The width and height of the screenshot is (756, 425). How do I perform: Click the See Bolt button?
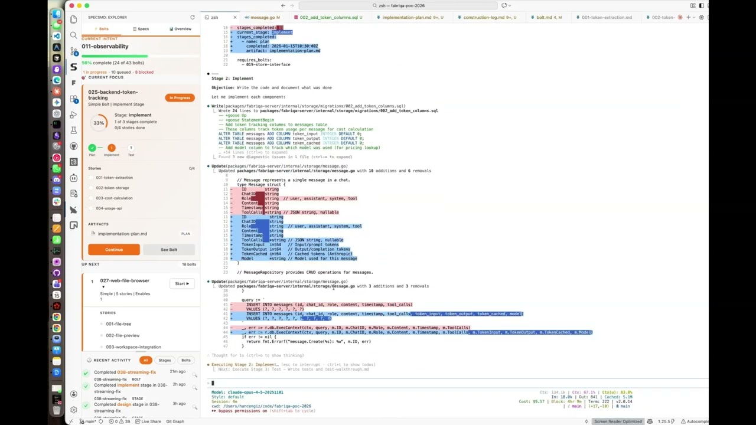pyautogui.click(x=169, y=250)
